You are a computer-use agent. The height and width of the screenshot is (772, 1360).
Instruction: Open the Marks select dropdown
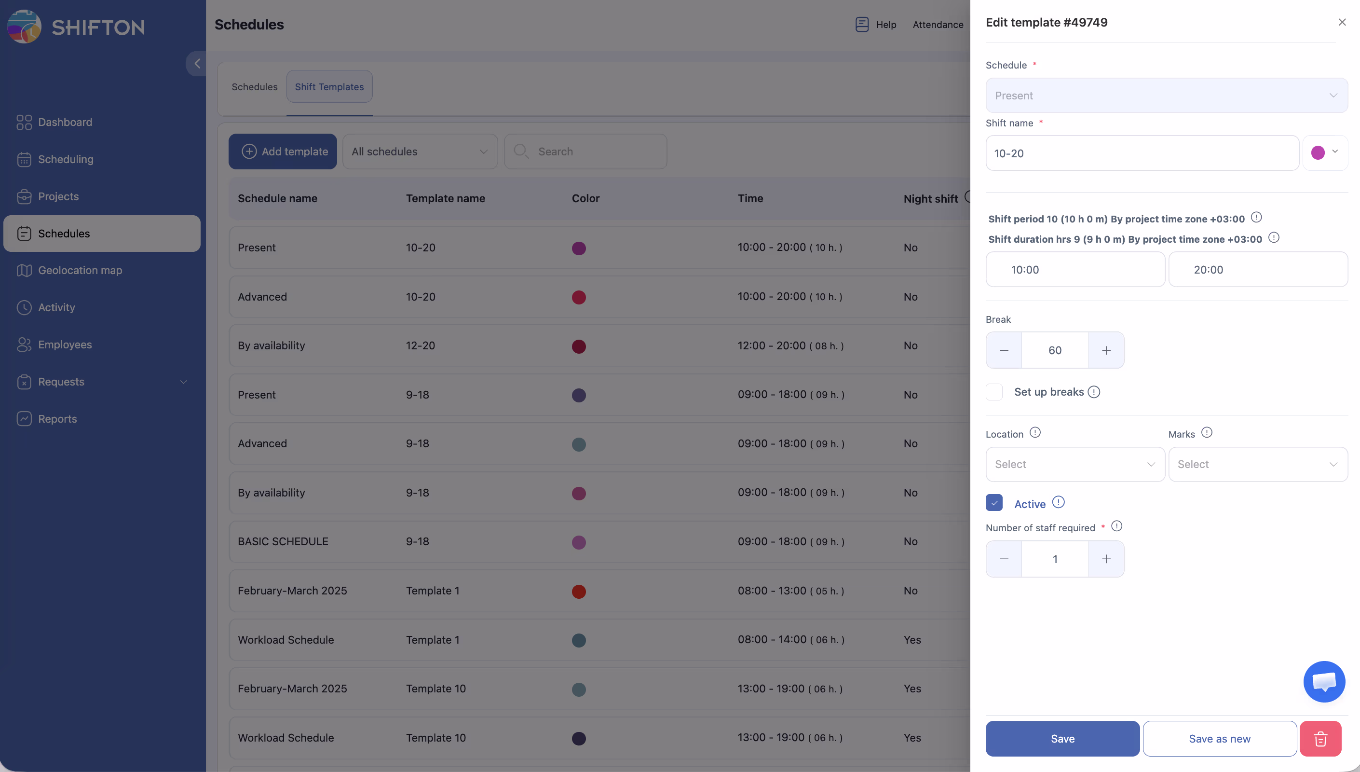1257,464
